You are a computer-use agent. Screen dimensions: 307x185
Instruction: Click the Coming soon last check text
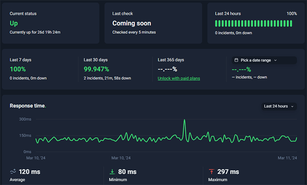tap(131, 23)
